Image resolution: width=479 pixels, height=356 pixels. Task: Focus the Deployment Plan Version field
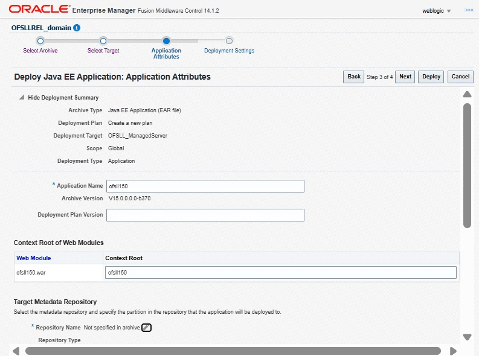pos(205,215)
